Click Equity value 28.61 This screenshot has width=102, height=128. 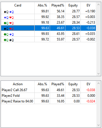click(76, 34)
